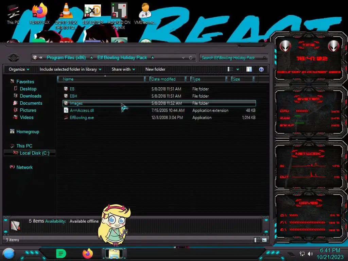This screenshot has width=348, height=261.
Task: Click the Application extension type cell
Action: click(210, 110)
